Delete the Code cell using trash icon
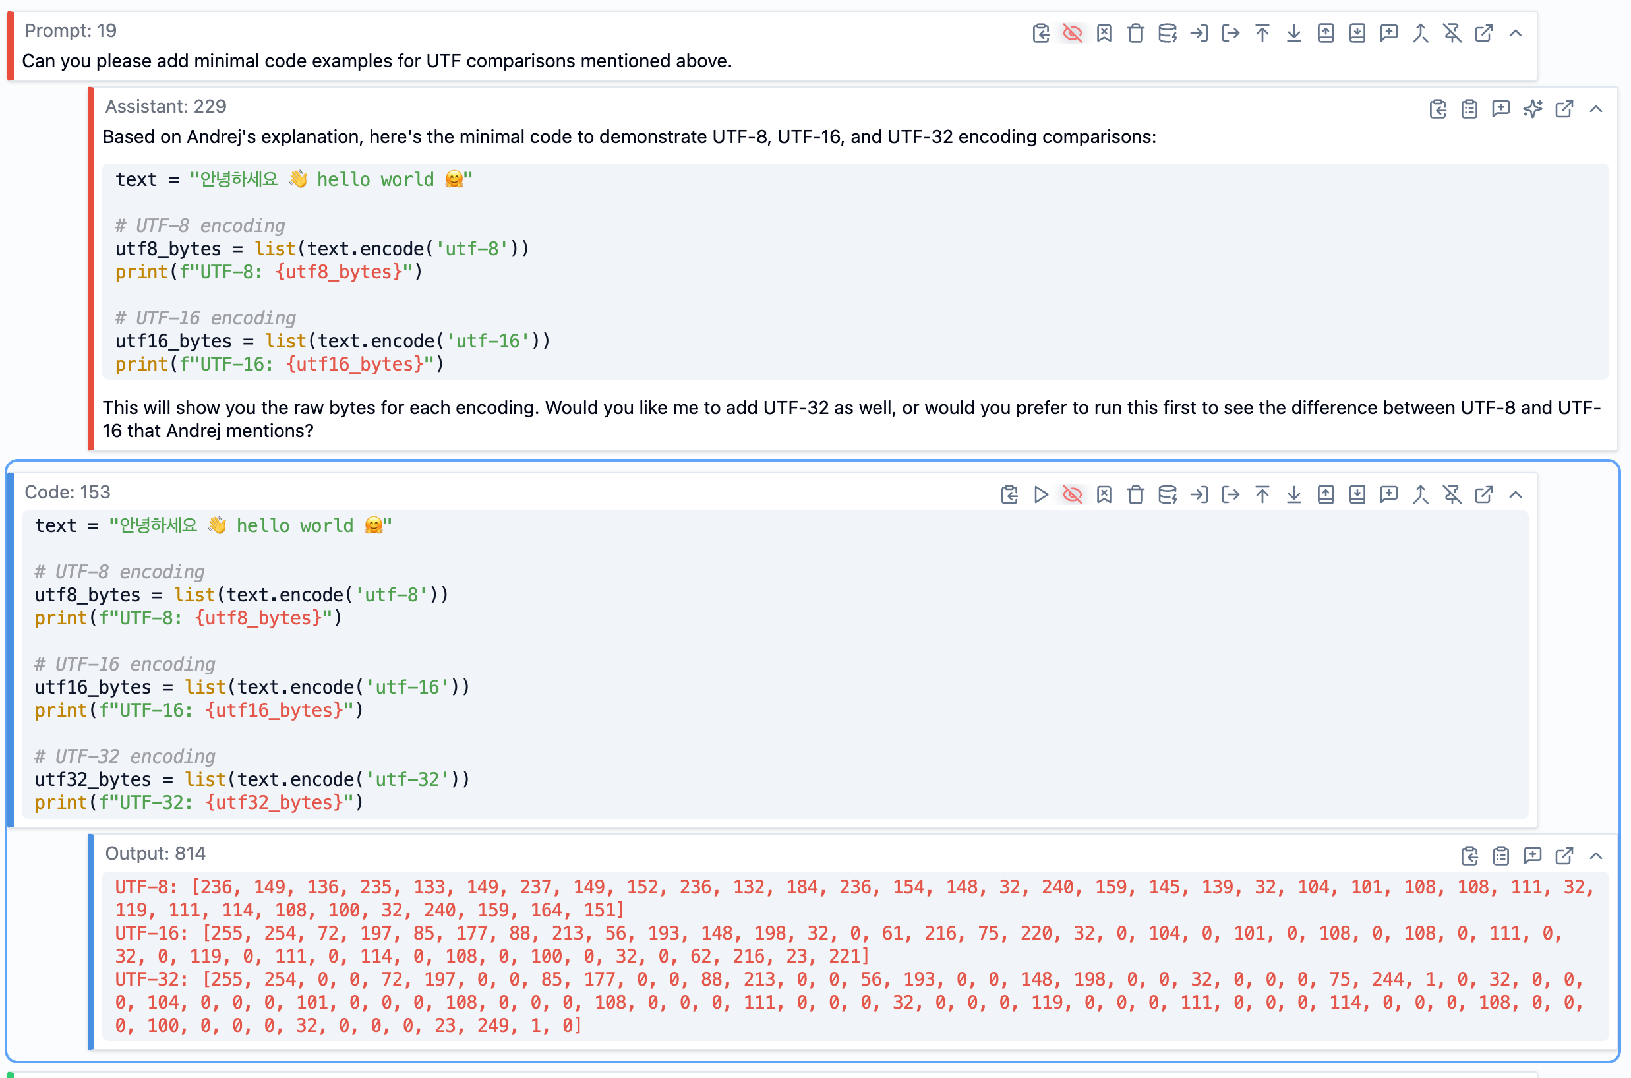Screen dimensions: 1631x1078 pyautogui.click(x=1135, y=494)
